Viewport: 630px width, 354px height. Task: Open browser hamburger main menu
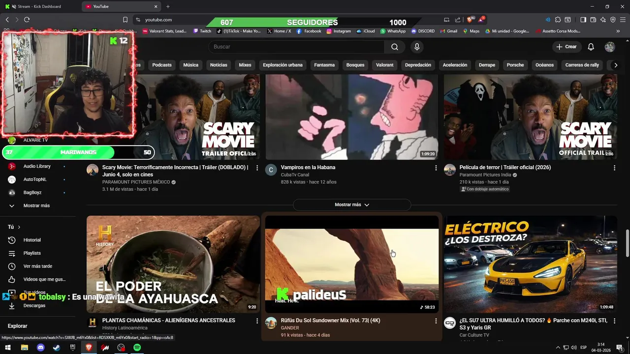623,20
